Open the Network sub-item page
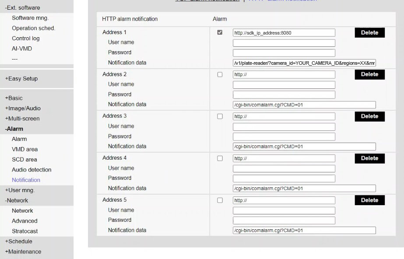 click(22, 210)
